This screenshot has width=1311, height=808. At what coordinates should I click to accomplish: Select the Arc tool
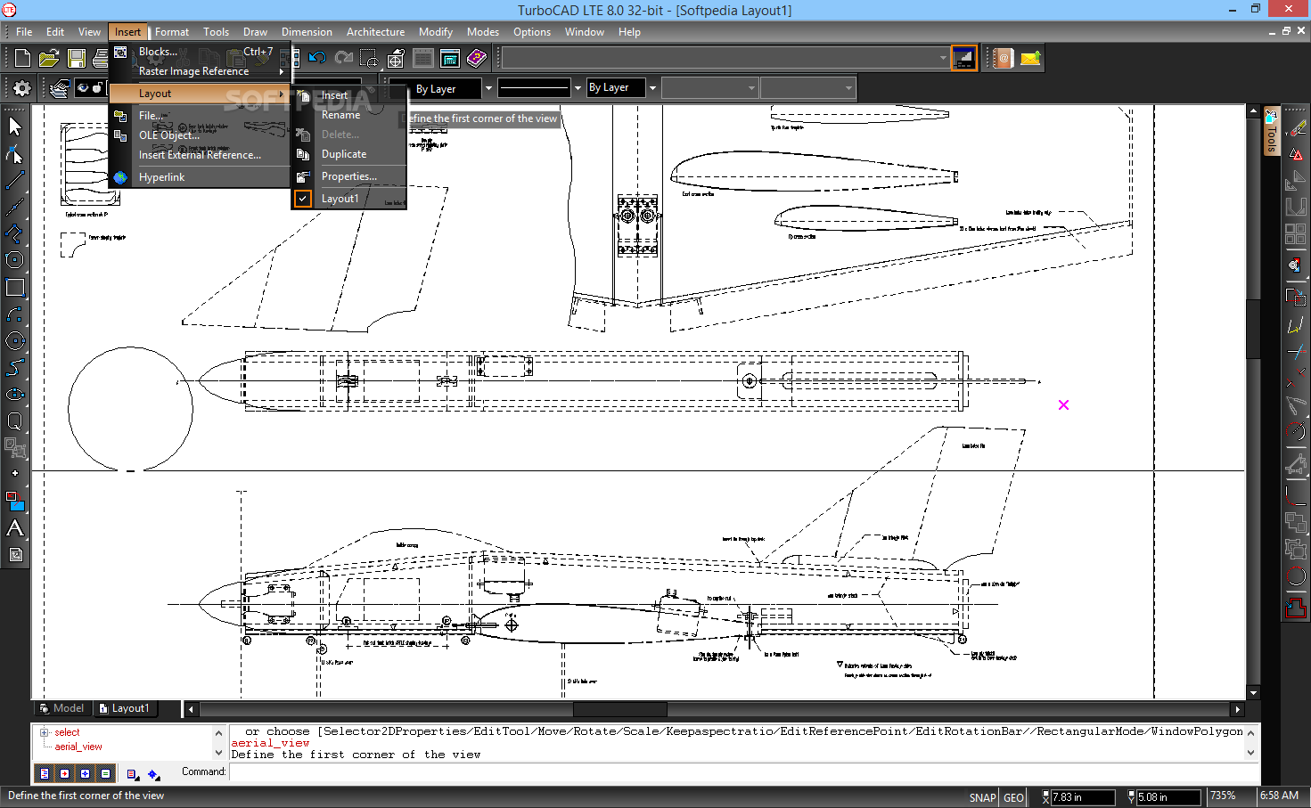[x=15, y=314]
